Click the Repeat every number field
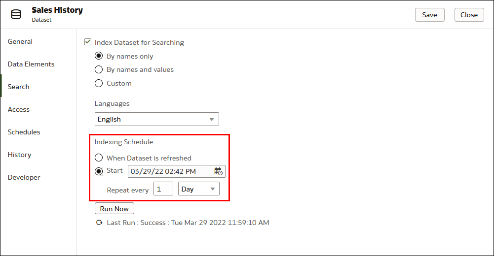This screenshot has width=494, height=256. tap(163, 189)
